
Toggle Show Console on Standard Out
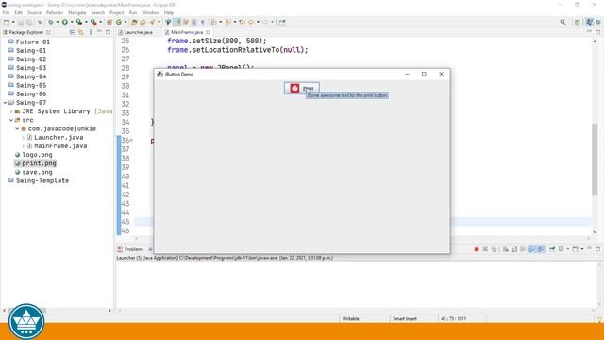(x=532, y=249)
